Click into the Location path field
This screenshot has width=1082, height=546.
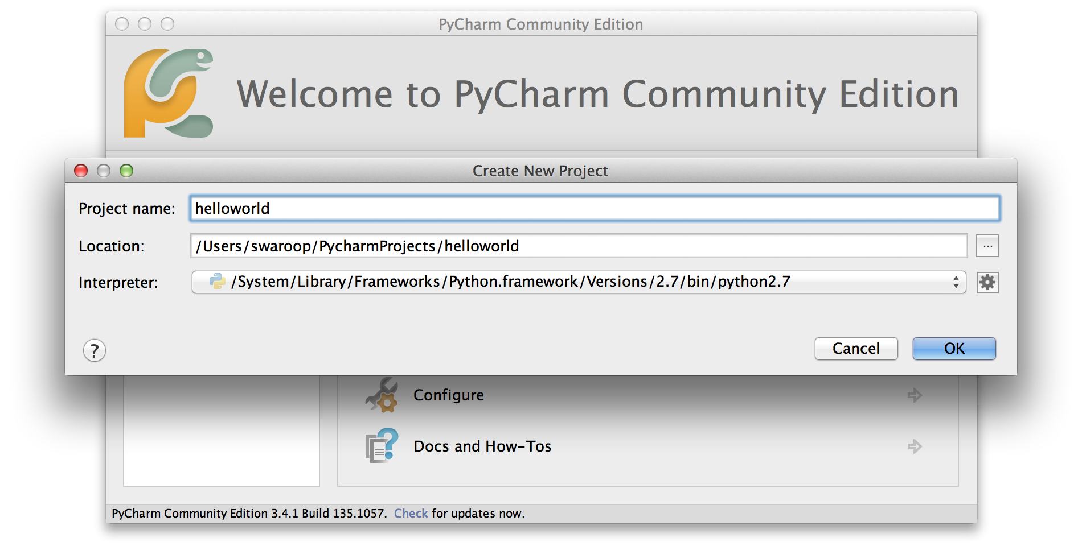579,246
